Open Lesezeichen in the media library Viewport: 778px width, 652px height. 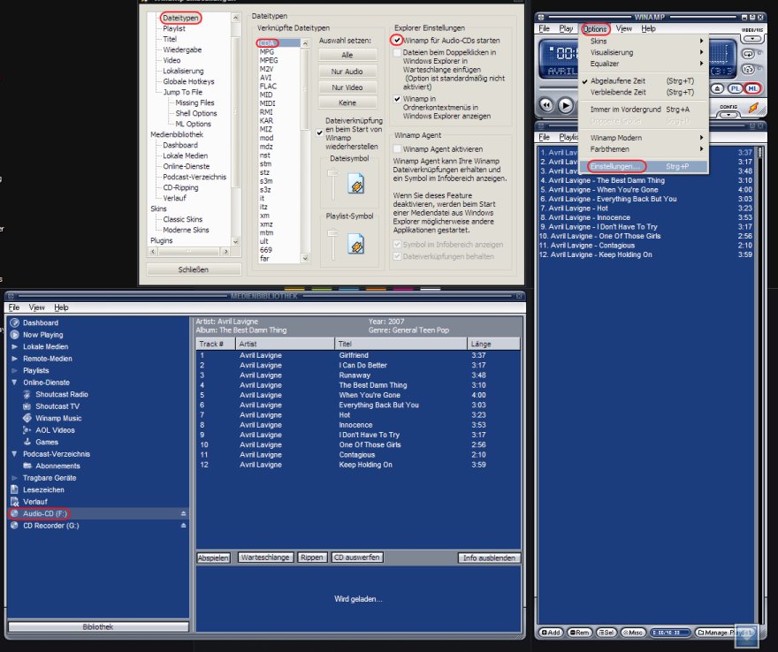(x=43, y=489)
